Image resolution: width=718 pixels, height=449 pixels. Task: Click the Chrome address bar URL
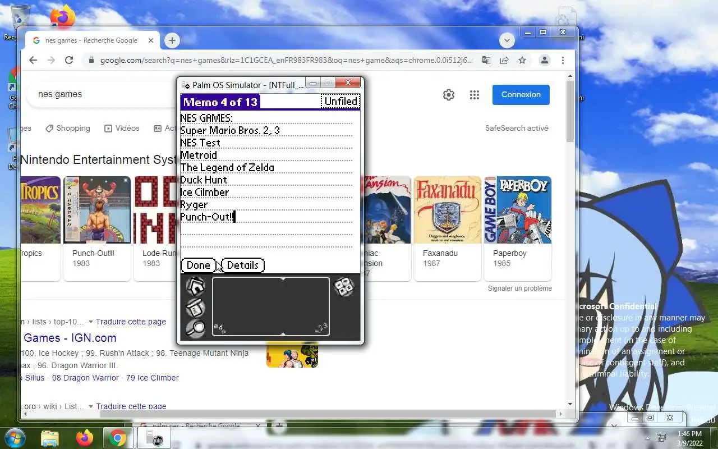click(286, 60)
